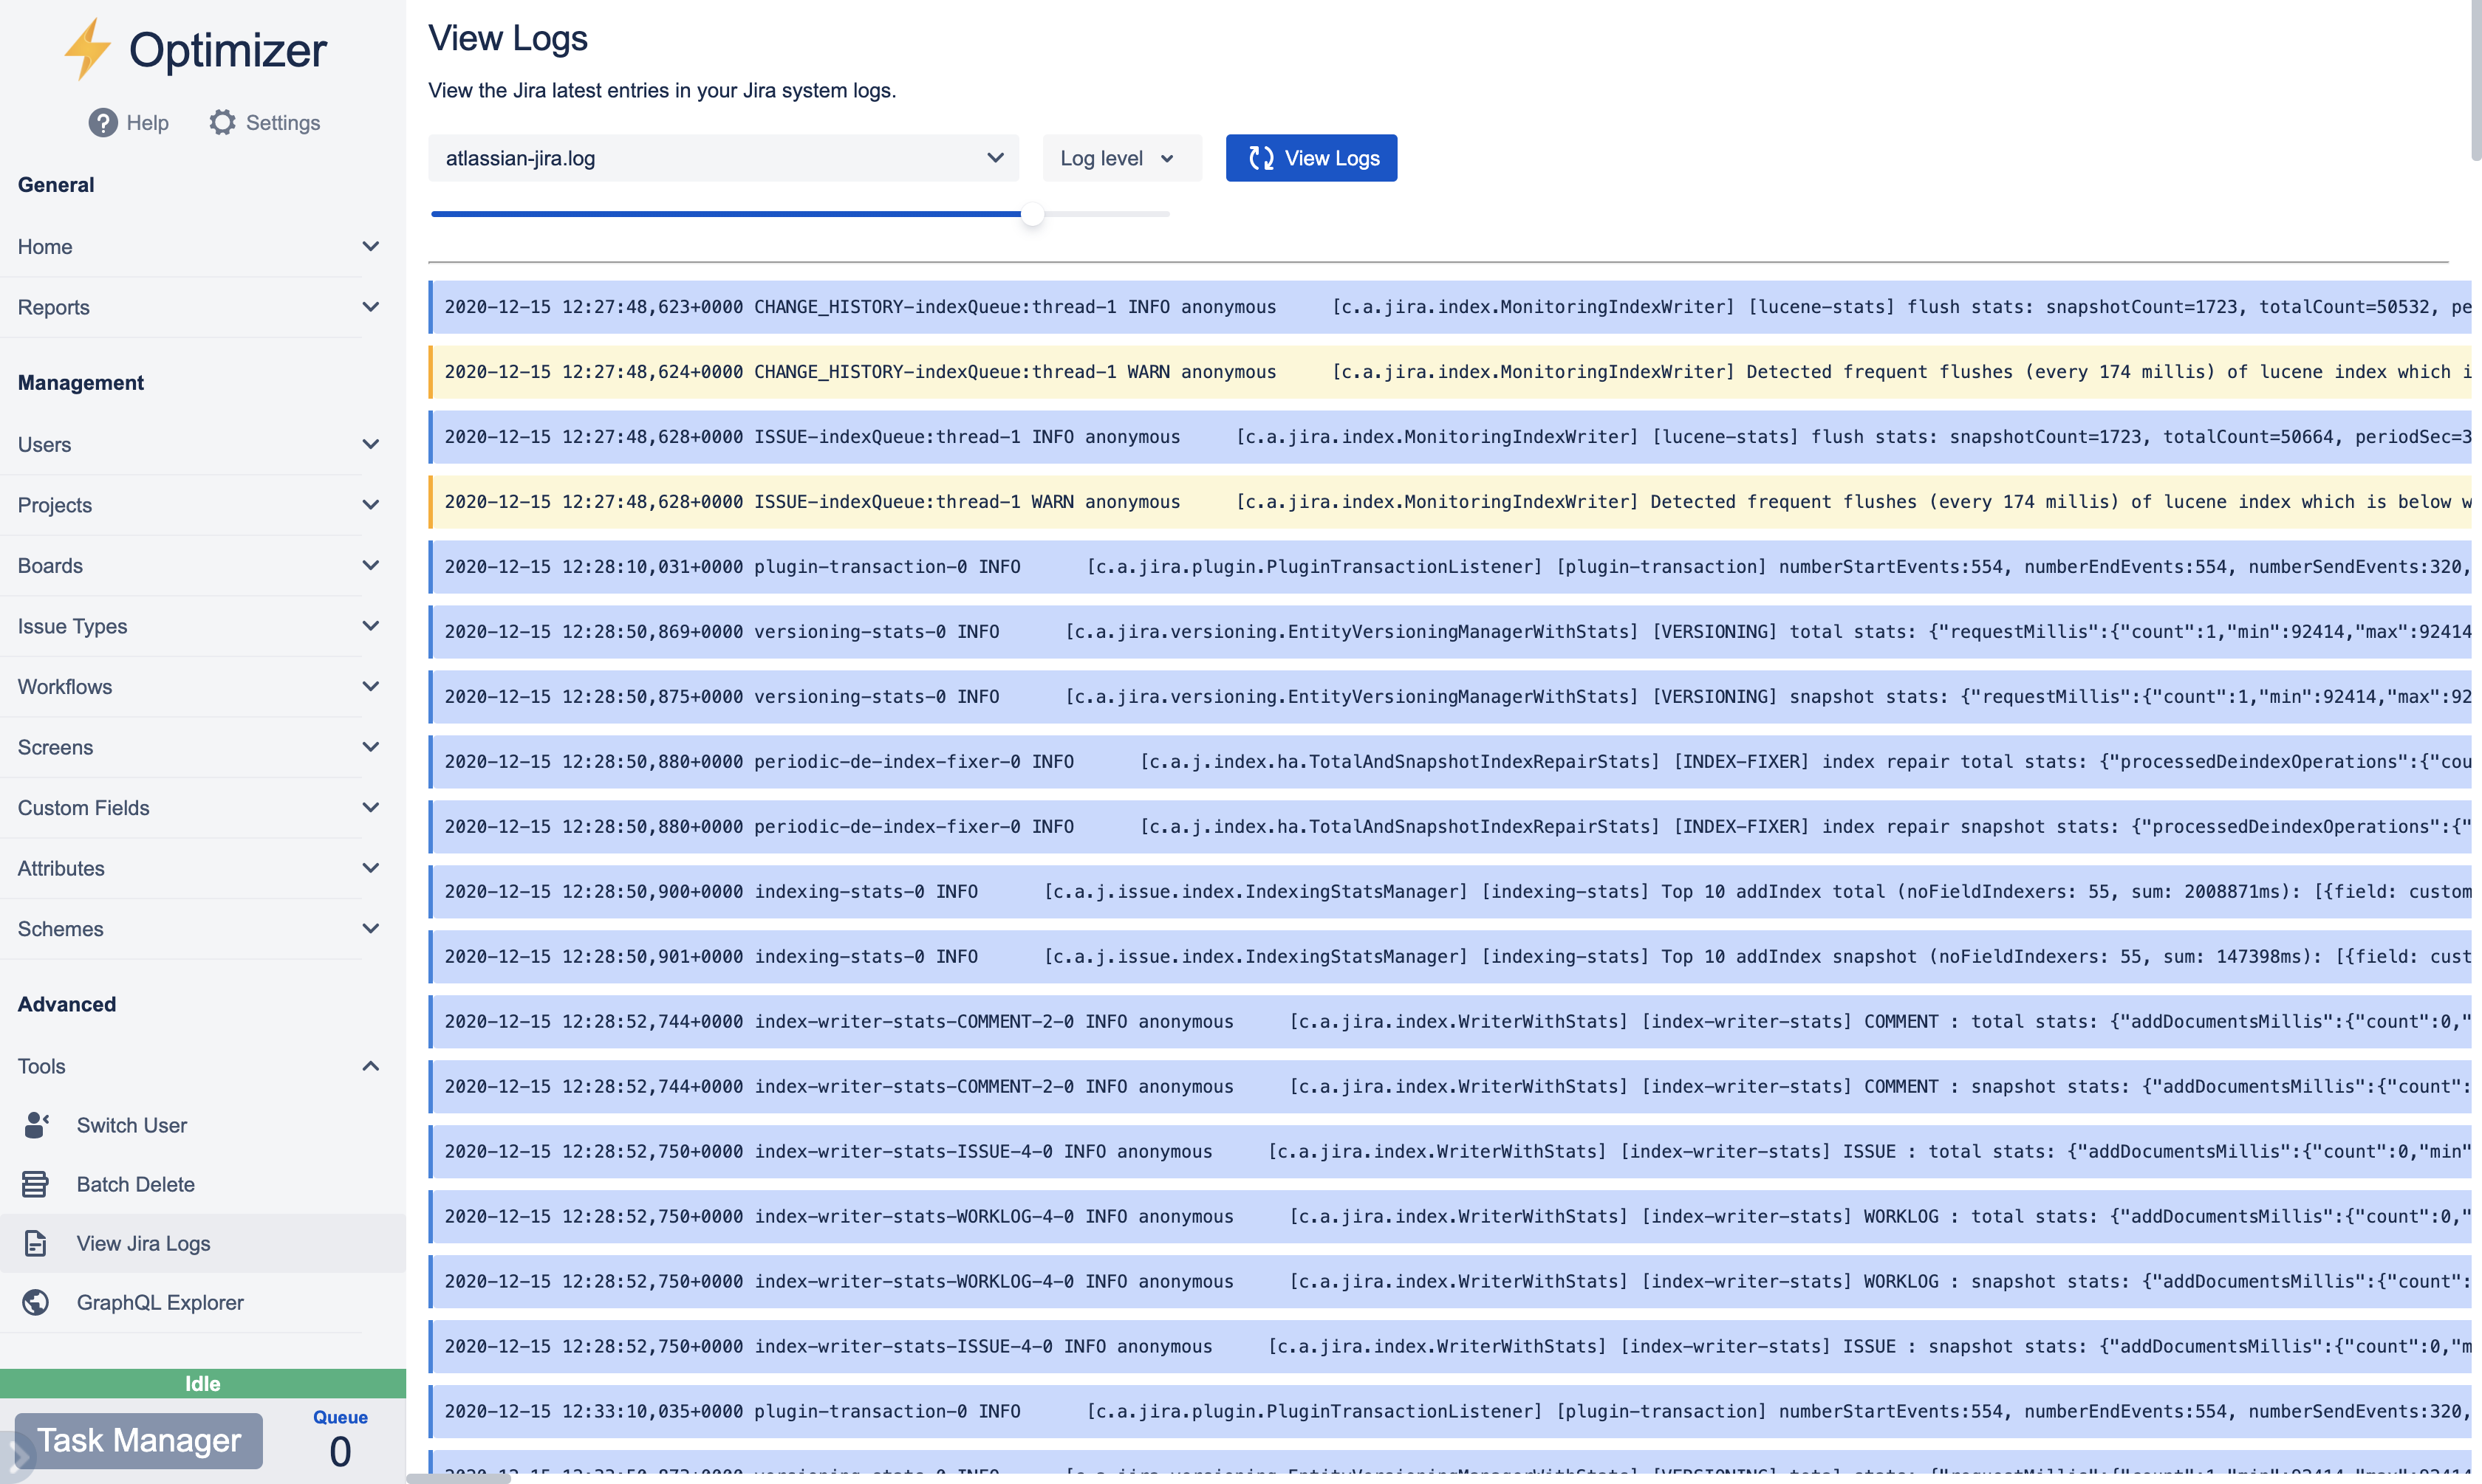The image size is (2482, 1484).
Task: Collapse the Tools section
Action: 371,1066
